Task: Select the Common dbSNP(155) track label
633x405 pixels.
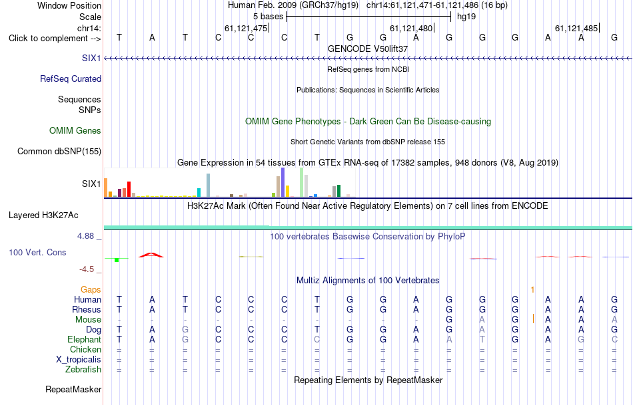Action: [59, 151]
